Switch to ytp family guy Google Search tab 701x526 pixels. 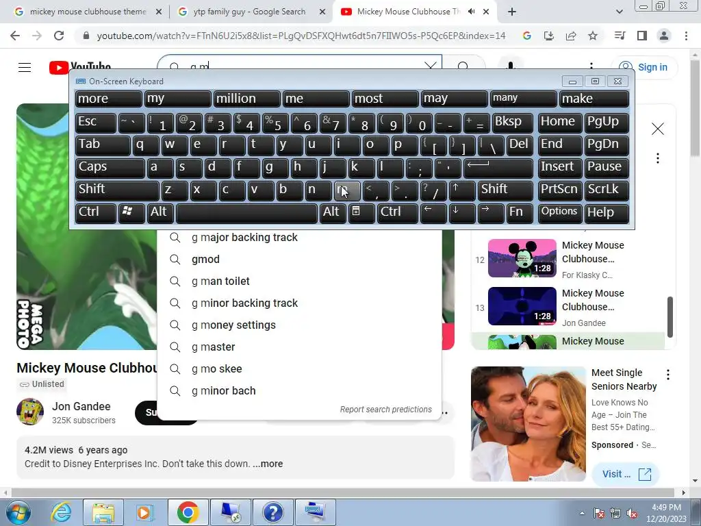coord(251,12)
